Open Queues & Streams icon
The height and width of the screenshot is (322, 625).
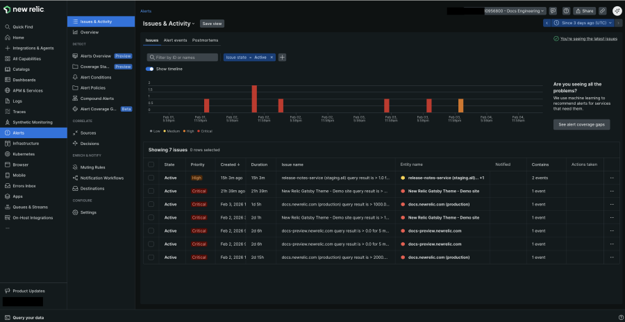click(x=7, y=207)
